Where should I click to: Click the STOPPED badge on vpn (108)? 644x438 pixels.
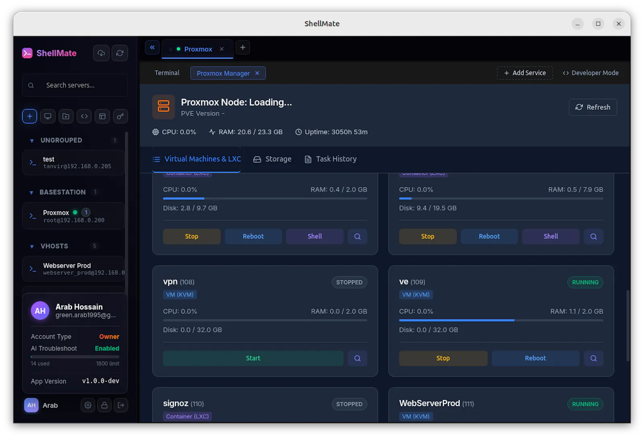pos(349,282)
